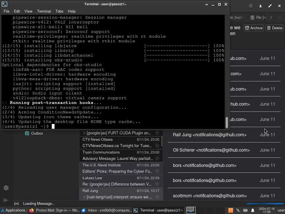Open the list-all-tabs dropdown in Thunderbird
Screen dimensions: 285x214
tap(280, 18)
